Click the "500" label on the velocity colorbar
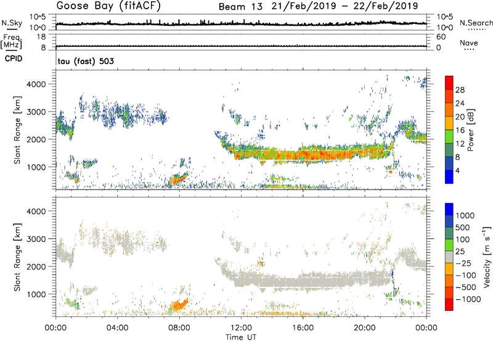 pyautogui.click(x=463, y=228)
